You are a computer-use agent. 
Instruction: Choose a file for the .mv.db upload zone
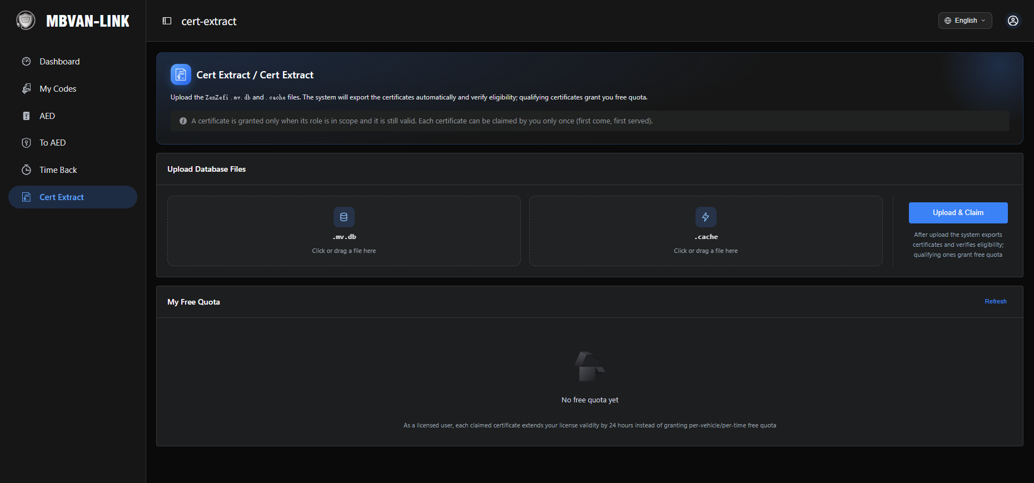coord(344,231)
